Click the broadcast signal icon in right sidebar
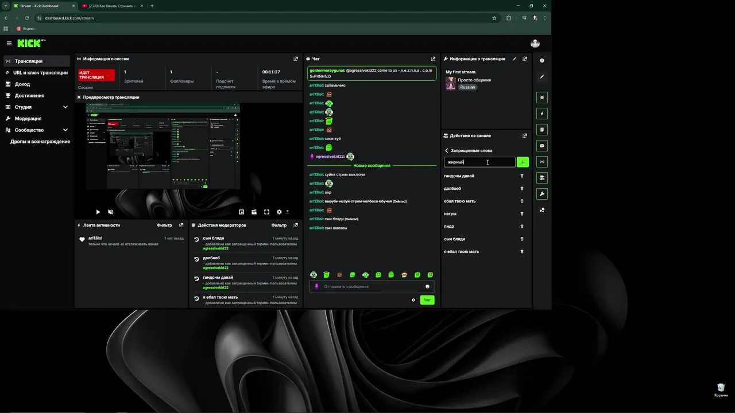 [x=542, y=162]
